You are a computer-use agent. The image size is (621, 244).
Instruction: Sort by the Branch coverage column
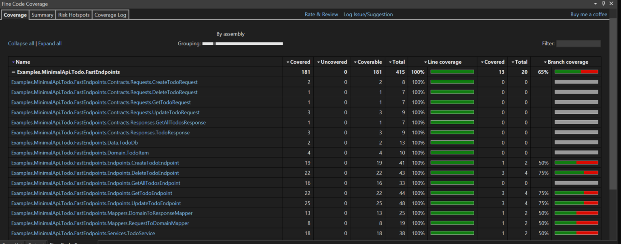pyautogui.click(x=568, y=62)
